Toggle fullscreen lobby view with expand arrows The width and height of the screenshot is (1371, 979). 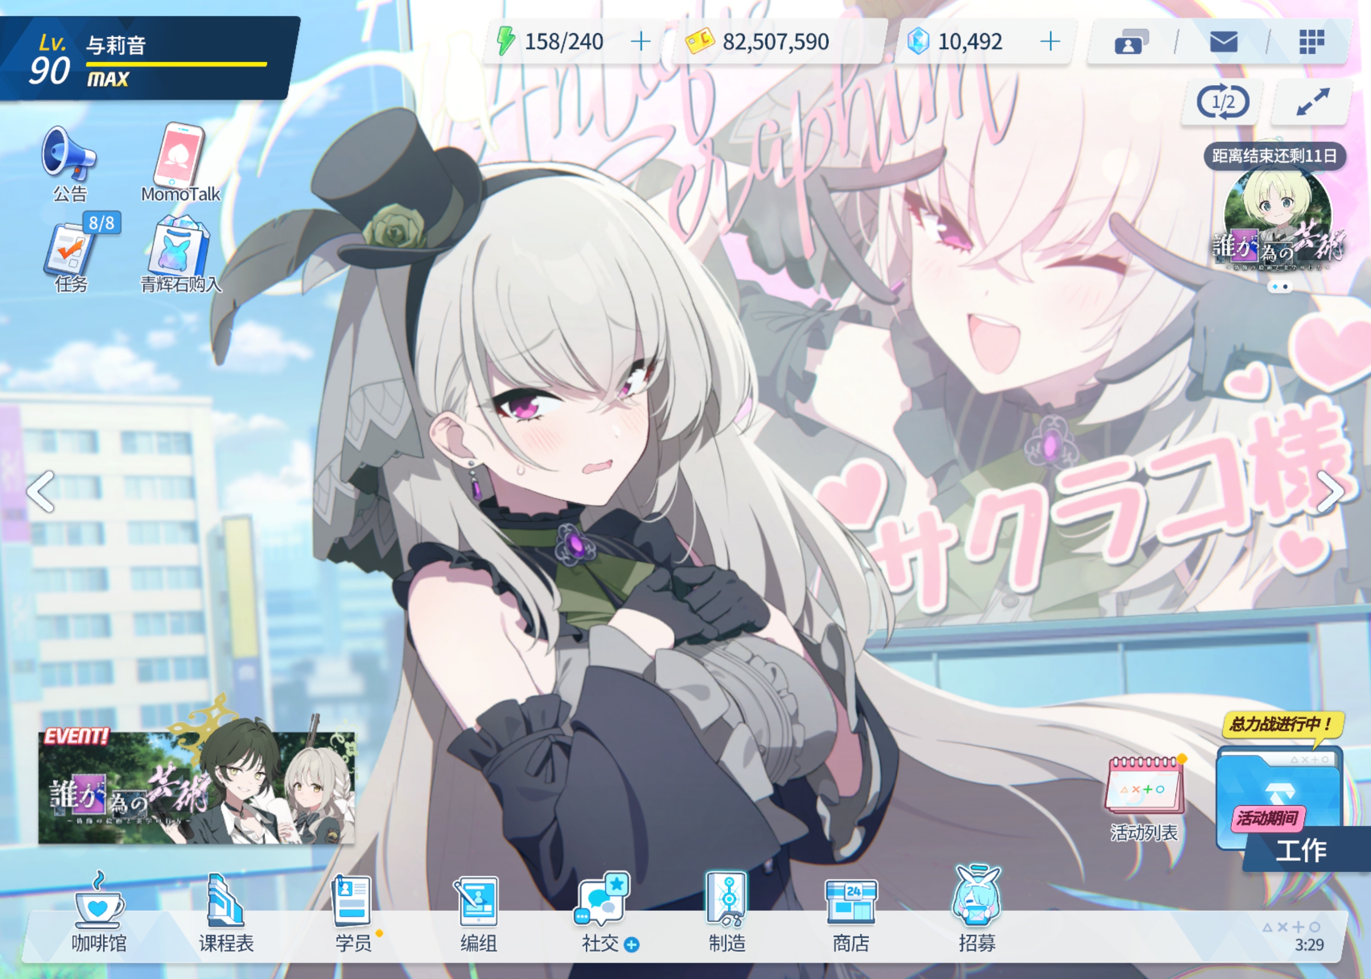pos(1312,102)
